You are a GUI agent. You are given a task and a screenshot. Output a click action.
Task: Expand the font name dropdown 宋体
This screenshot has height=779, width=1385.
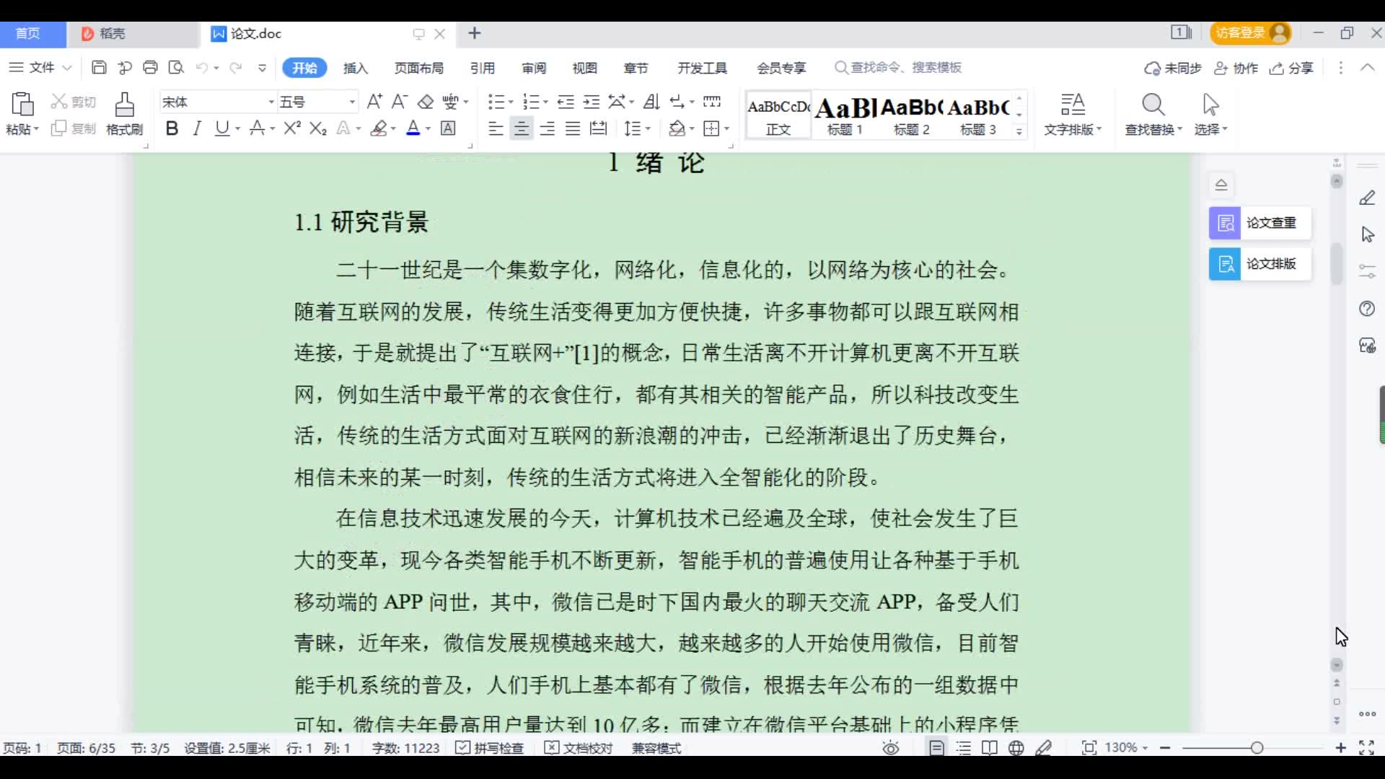coord(271,102)
